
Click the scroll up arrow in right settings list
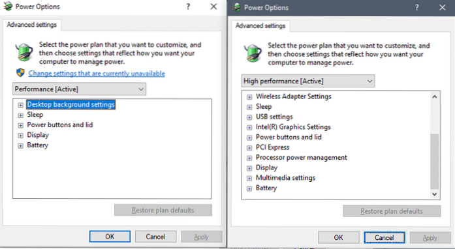click(x=434, y=97)
